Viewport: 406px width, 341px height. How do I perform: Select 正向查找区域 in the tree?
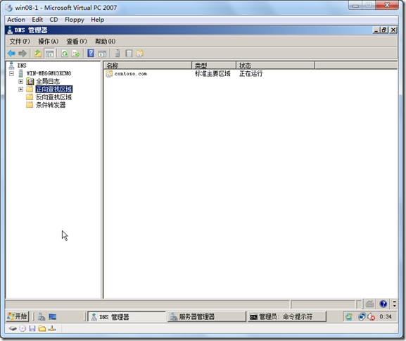click(54, 89)
